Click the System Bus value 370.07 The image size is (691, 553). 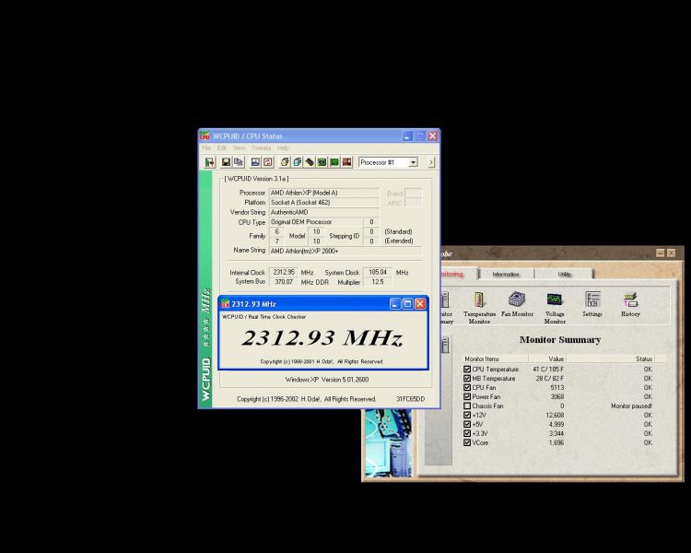(x=284, y=282)
